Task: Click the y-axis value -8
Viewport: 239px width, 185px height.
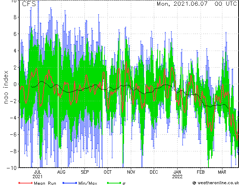Action: [x=13, y=151]
